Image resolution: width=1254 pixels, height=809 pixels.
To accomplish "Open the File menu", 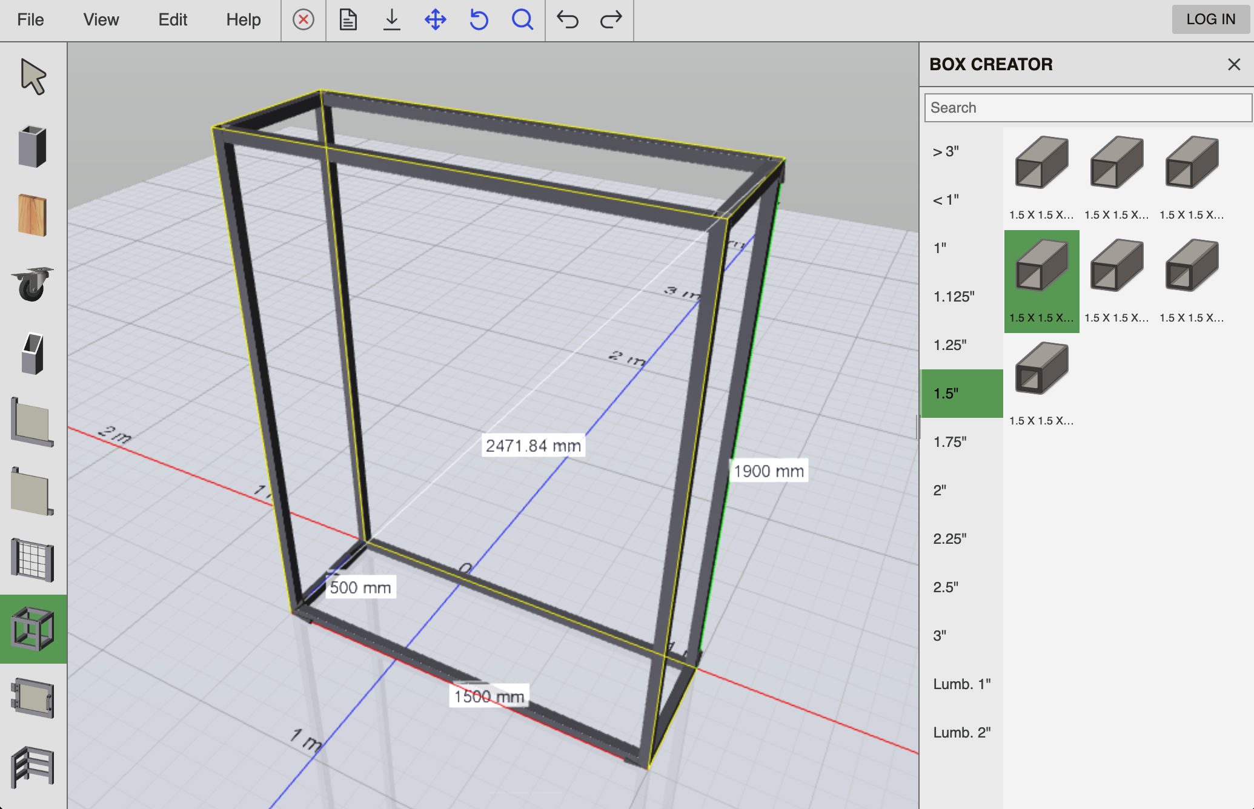I will tap(30, 20).
